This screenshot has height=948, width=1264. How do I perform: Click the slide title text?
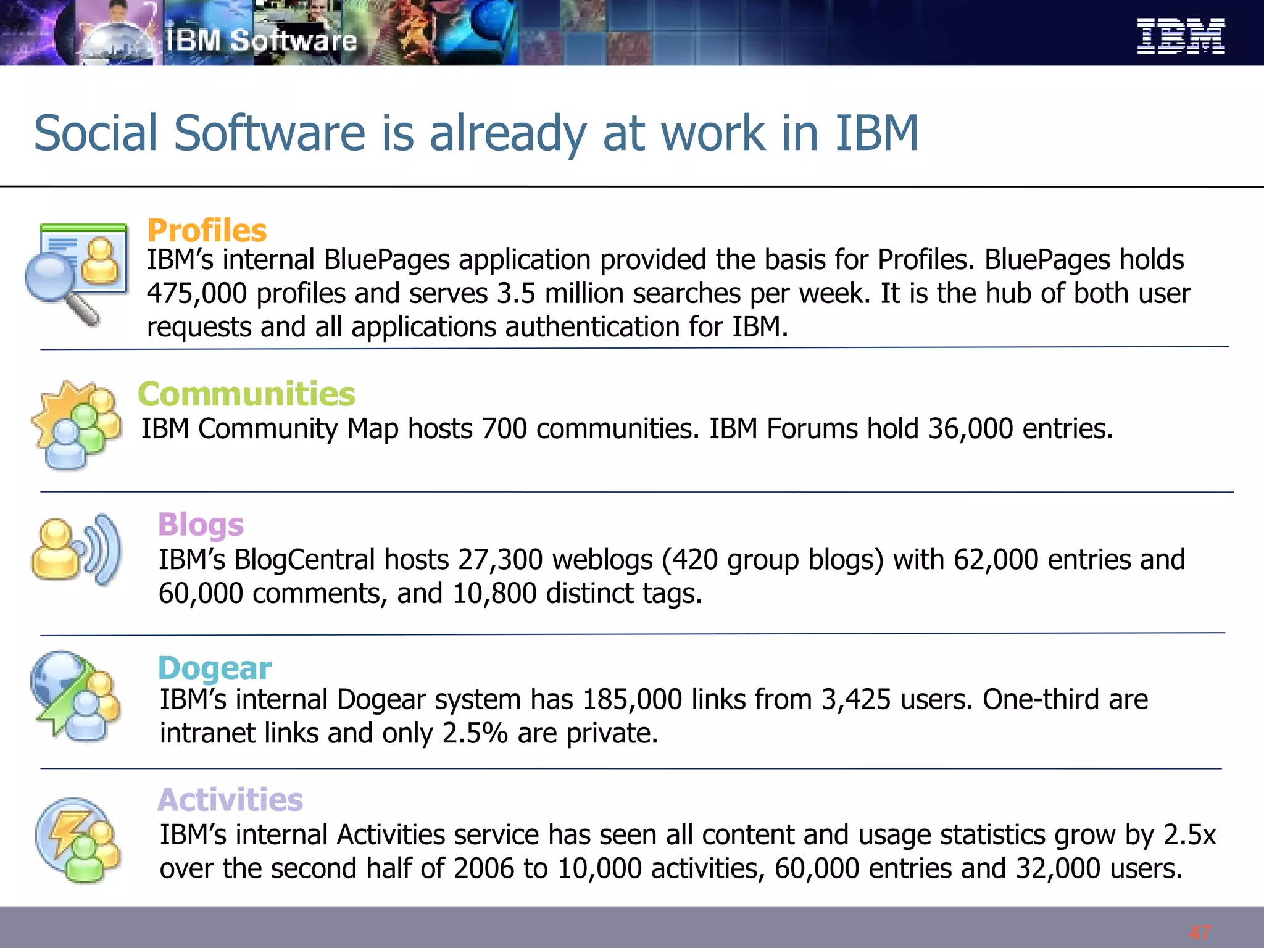476,133
